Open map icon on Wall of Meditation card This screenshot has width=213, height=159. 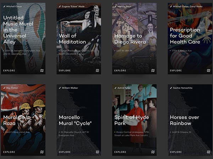[97, 70]
